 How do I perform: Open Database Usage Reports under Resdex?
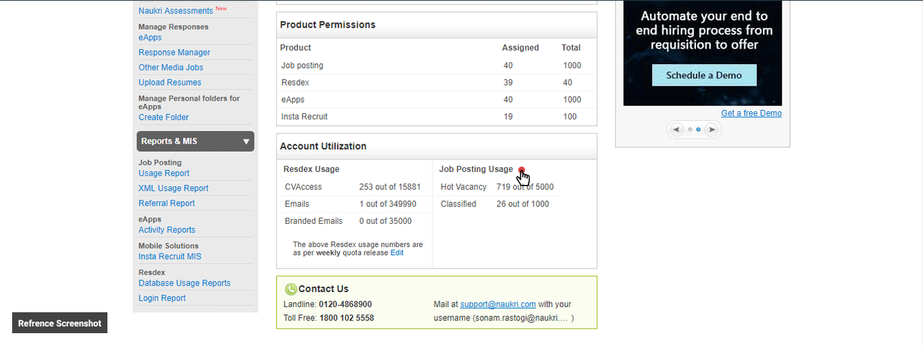(184, 283)
